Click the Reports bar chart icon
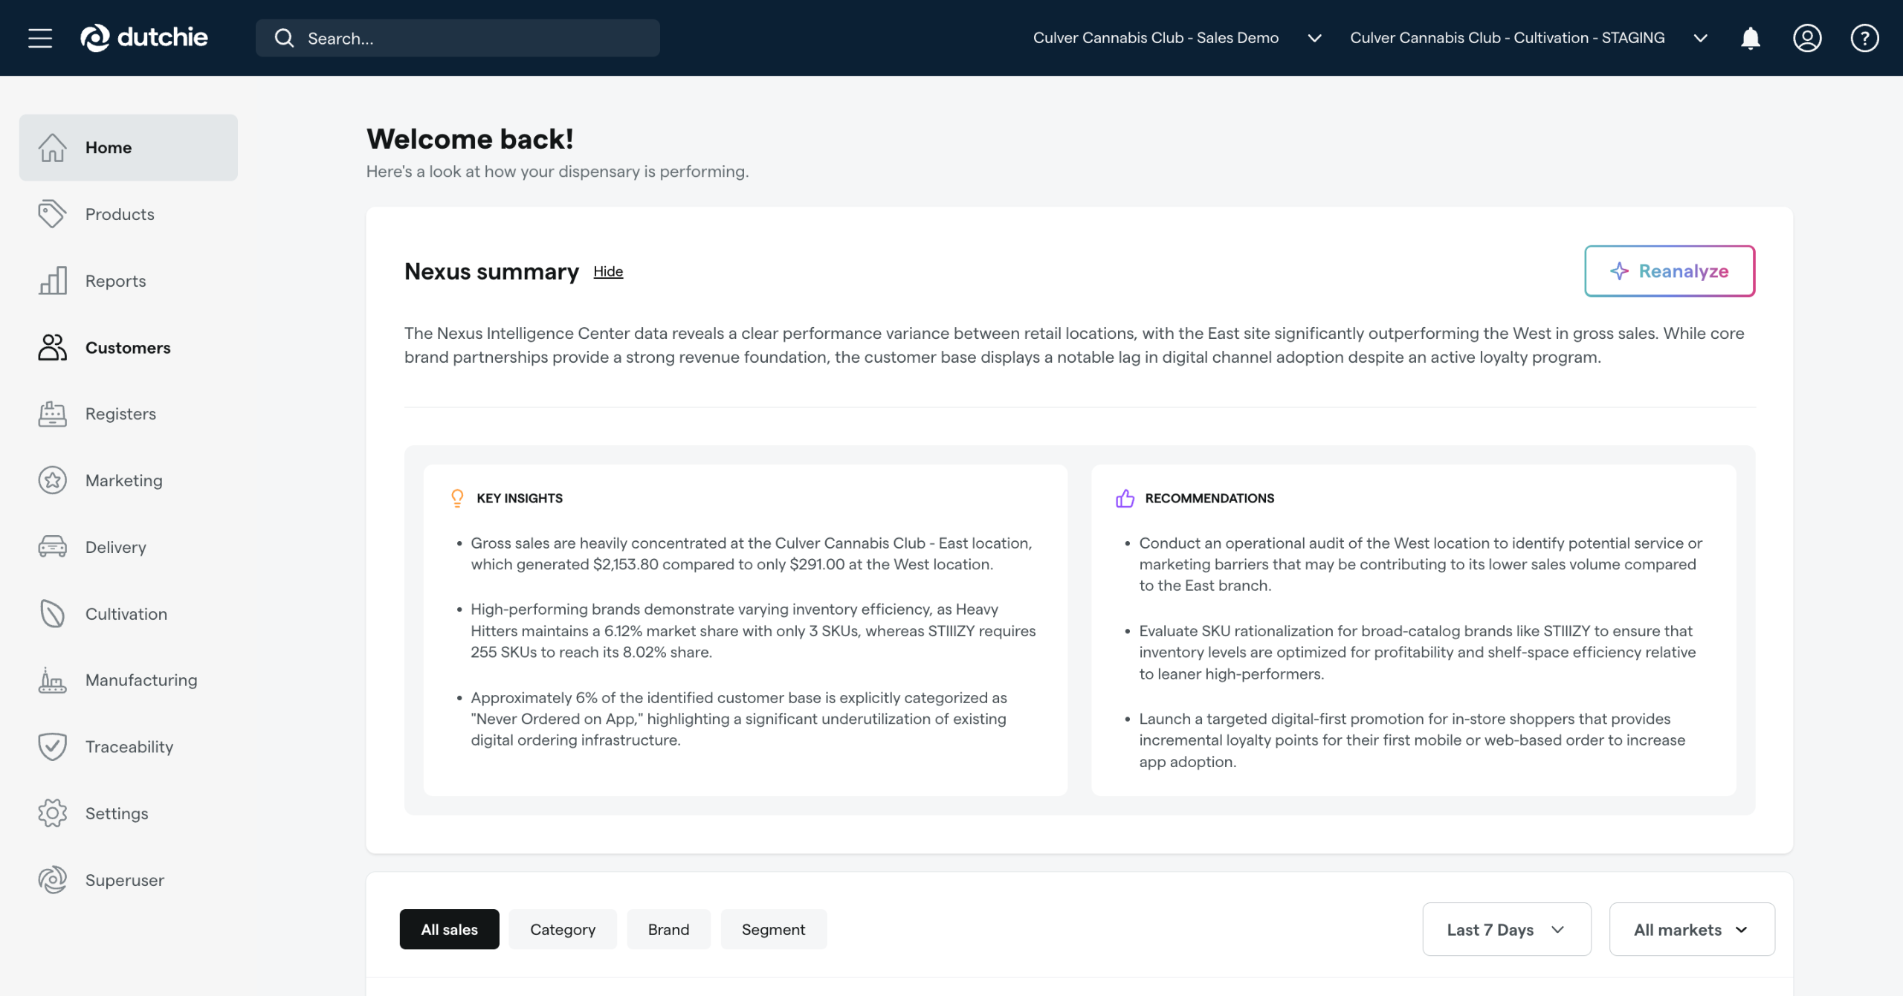The image size is (1903, 996). (52, 281)
